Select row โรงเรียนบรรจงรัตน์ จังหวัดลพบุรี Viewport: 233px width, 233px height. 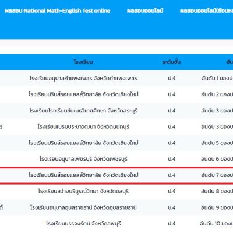coord(116,224)
